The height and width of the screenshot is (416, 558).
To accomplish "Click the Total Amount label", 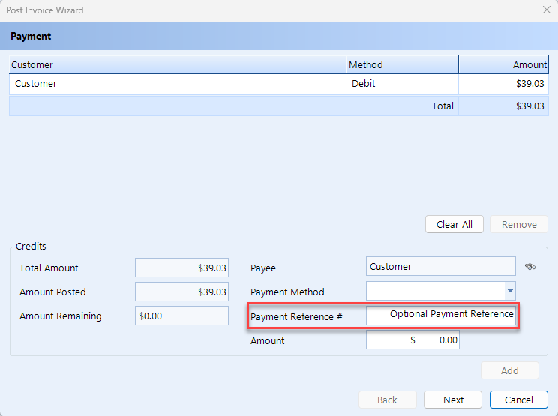I will 49,268.
